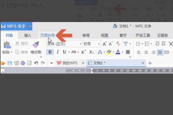Click the text effects outlined A icon
The width and height of the screenshot is (173, 115).
point(100,52)
